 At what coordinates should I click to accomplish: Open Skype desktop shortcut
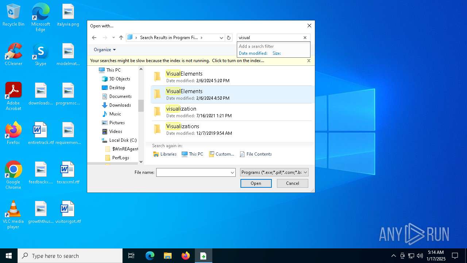point(40,55)
